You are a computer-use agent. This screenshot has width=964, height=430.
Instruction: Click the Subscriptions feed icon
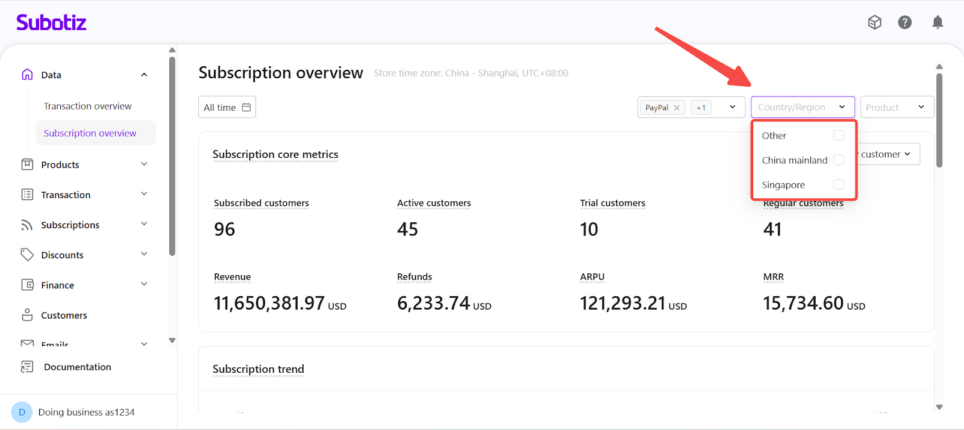pos(27,225)
